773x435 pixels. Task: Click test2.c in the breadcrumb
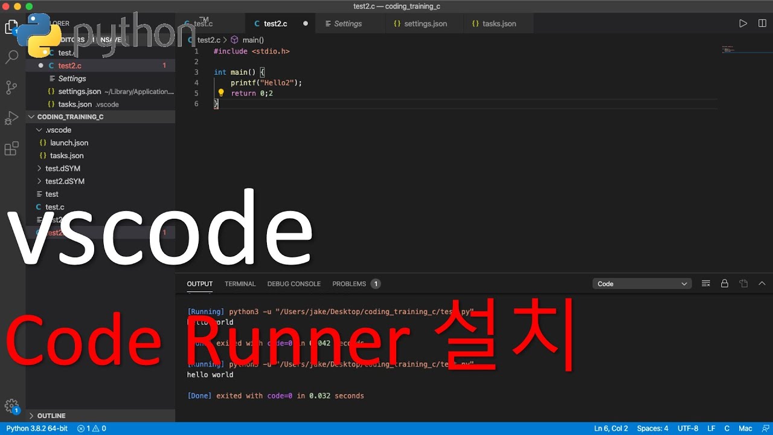[x=208, y=40]
